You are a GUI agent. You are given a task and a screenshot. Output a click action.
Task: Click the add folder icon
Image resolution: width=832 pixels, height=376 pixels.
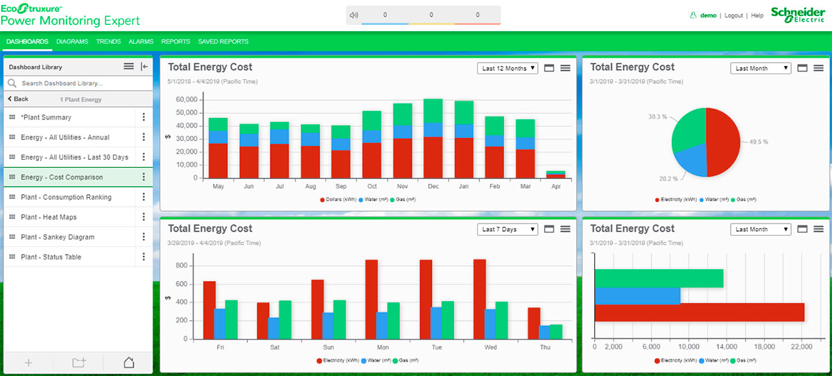pos(79,362)
